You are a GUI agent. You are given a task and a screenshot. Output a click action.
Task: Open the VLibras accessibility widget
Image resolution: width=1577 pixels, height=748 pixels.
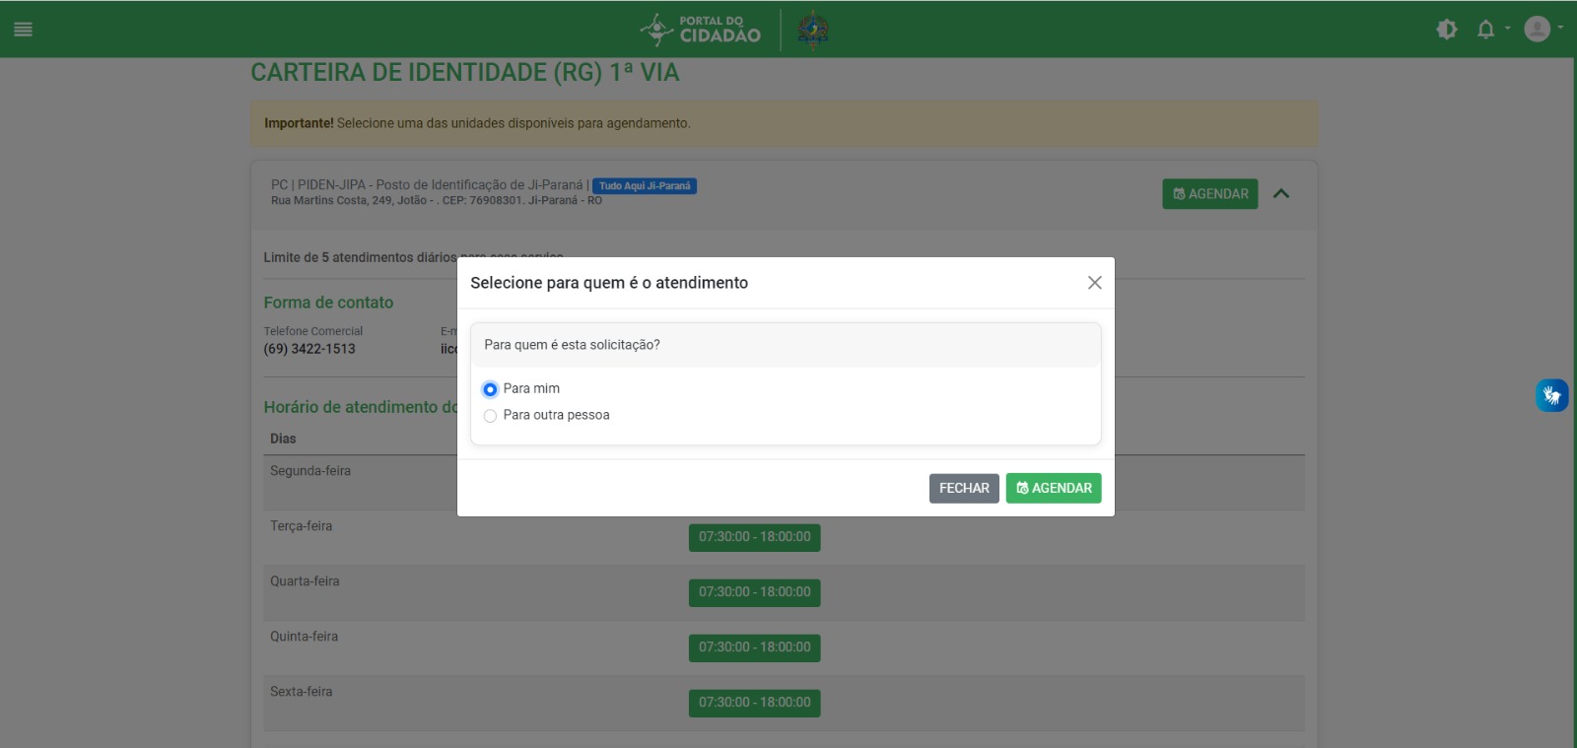coord(1551,395)
